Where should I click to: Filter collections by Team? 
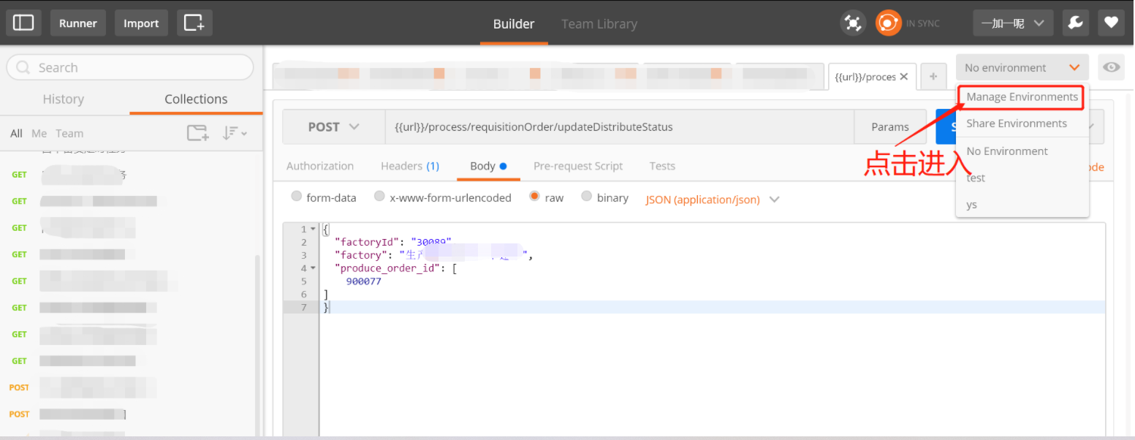point(69,133)
